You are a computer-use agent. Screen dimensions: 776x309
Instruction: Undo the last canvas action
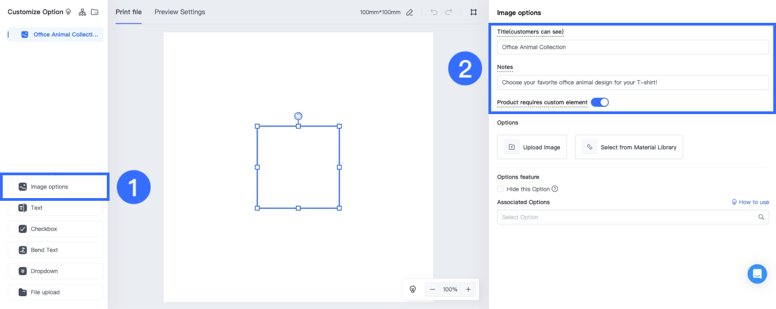tap(434, 12)
